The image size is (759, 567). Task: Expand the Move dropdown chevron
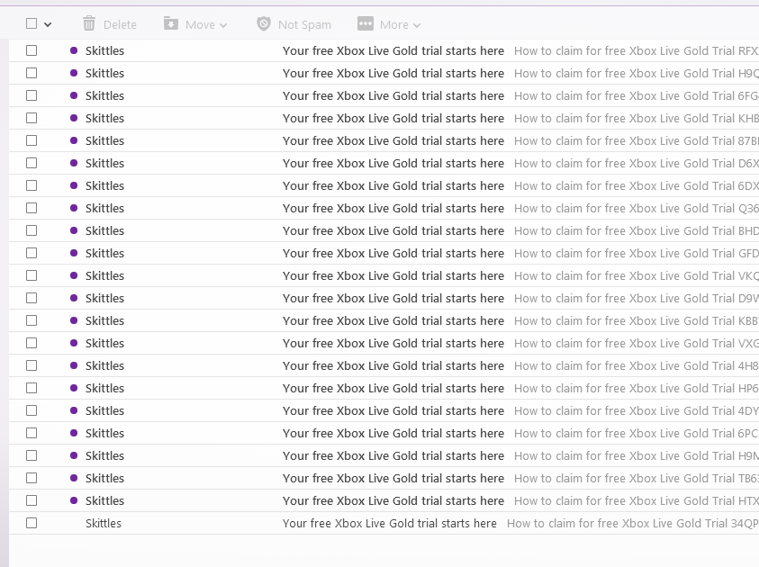pos(223,25)
